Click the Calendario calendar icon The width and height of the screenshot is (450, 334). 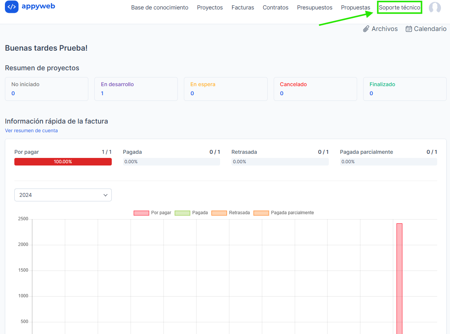click(408, 29)
